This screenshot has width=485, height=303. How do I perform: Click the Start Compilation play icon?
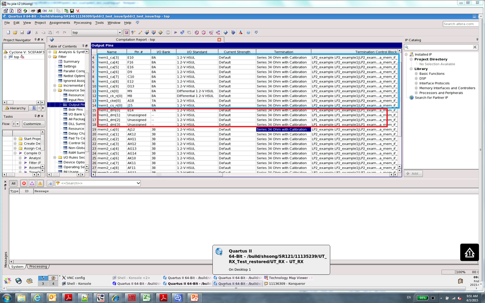(175, 33)
